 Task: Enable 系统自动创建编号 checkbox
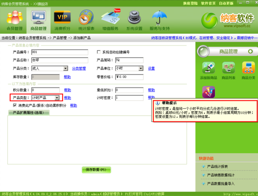[99, 52]
